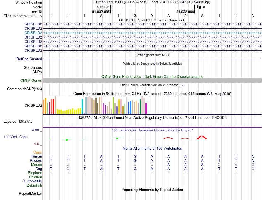Image resolution: width=262 pixels, height=200 pixels.
Task: Click the C base in the Mouse row
Action: pyautogui.click(x=219, y=165)
